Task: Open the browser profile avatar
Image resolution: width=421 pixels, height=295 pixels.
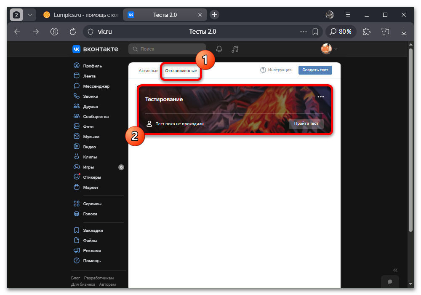Action: pos(330,15)
